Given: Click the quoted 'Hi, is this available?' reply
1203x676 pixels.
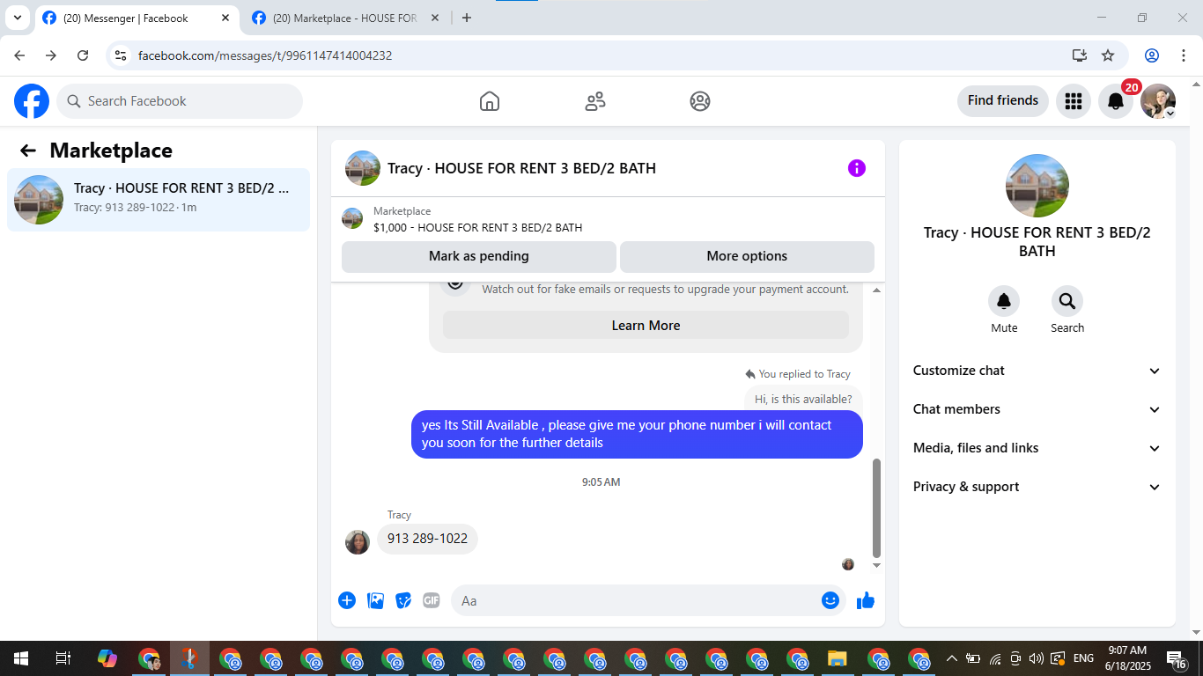Looking at the screenshot, I should click(803, 400).
